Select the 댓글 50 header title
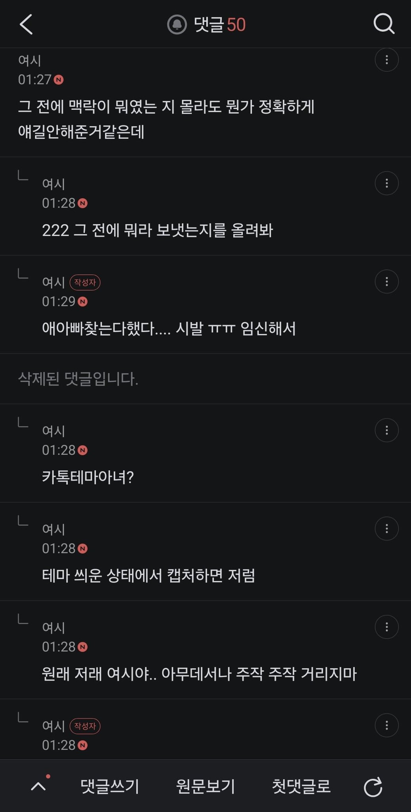The image size is (411, 812). click(x=220, y=25)
